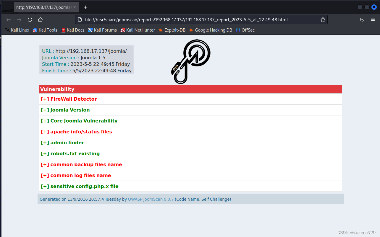The image size is (380, 237).
Task: Open Kali Tools bookmark
Action: [x=45, y=30]
